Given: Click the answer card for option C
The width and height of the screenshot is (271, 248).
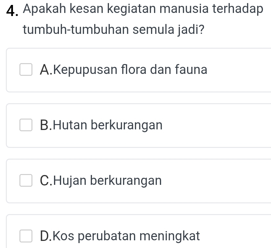Looking at the screenshot, I should pos(136,181).
